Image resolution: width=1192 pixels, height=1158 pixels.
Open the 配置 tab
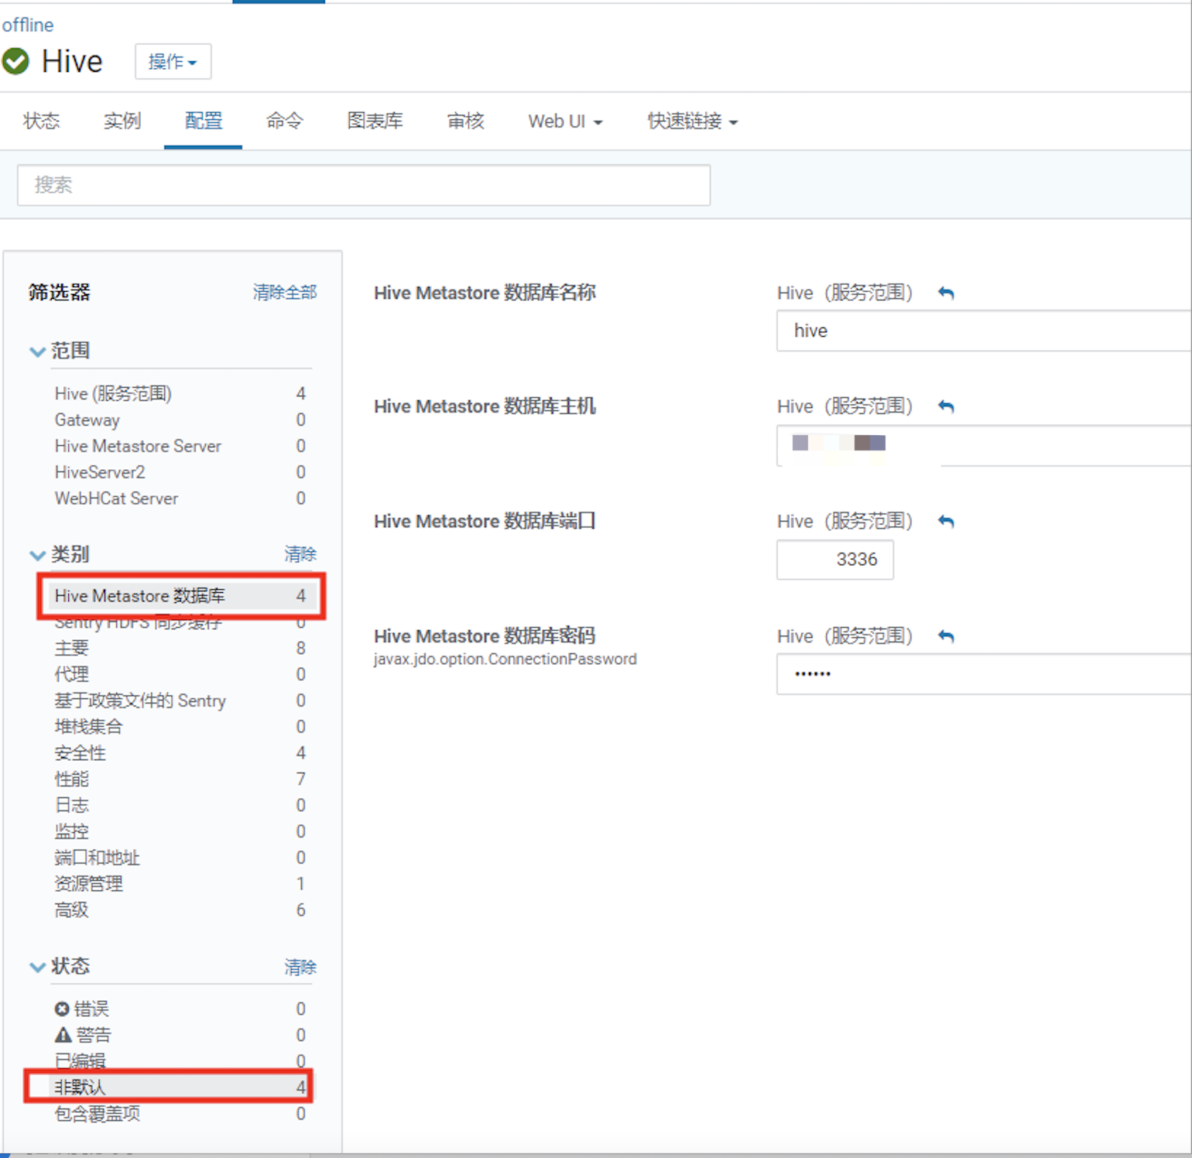point(204,121)
